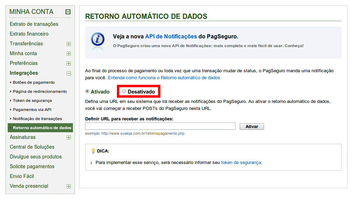This screenshot has height=201, width=353.
Task: Expand the Transferências submenu
Action: coord(69,44)
